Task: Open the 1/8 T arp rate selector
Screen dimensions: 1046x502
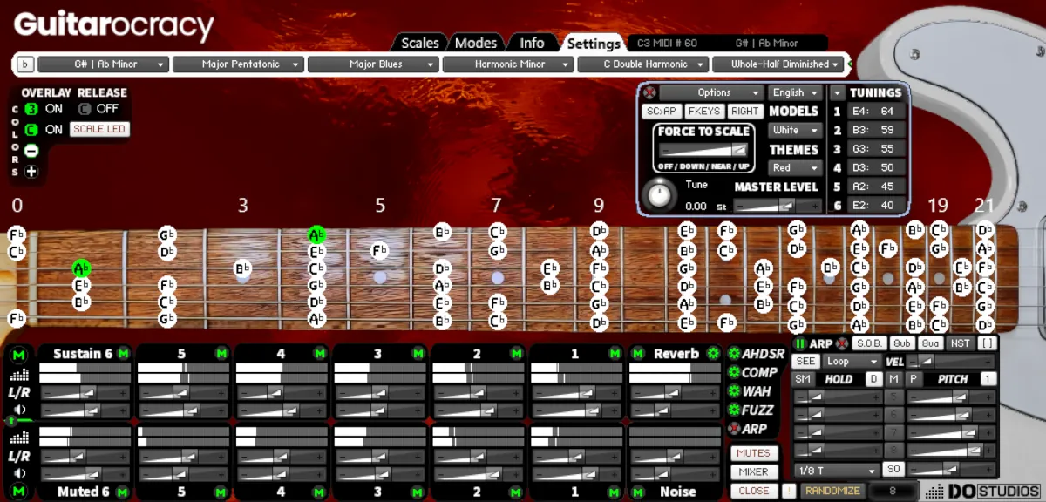Action: (x=836, y=471)
